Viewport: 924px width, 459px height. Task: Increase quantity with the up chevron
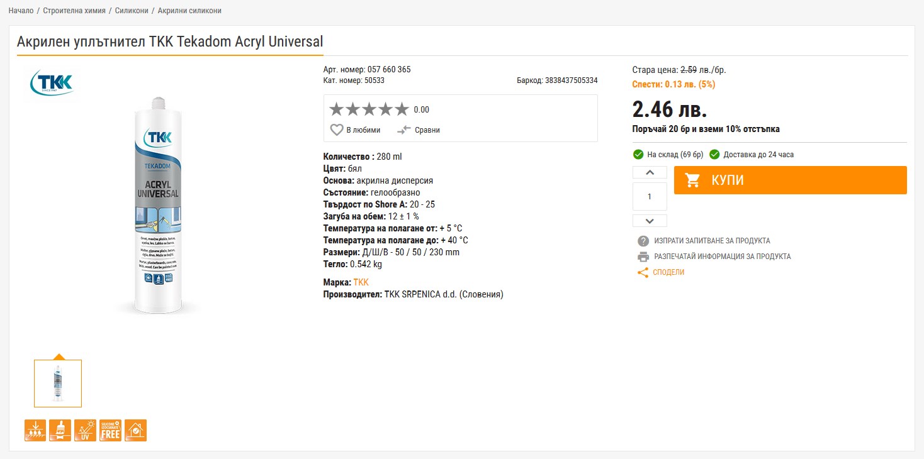(x=650, y=173)
